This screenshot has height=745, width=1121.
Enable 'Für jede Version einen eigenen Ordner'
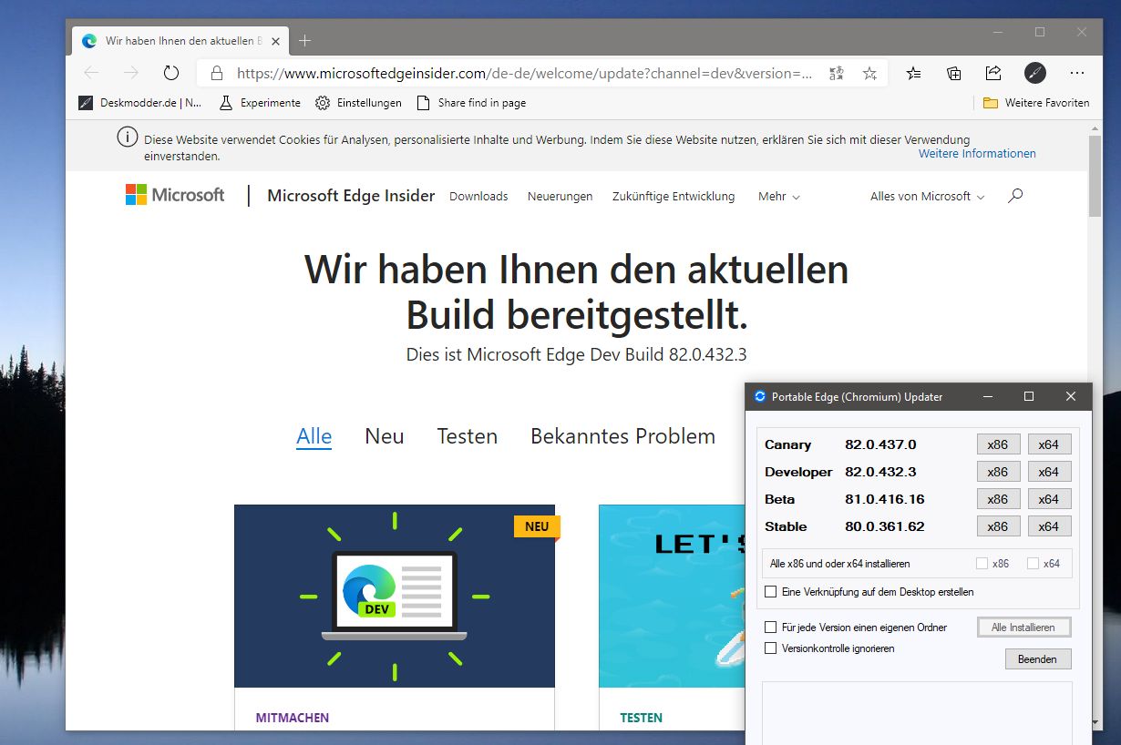click(771, 628)
